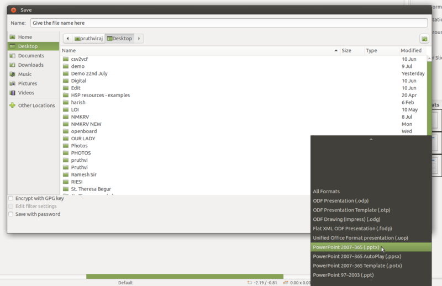Click back arrow in path bar
Viewport: 442px width, 286px height.
coord(67,38)
